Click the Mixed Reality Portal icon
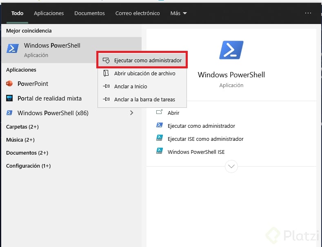 pyautogui.click(x=9, y=98)
